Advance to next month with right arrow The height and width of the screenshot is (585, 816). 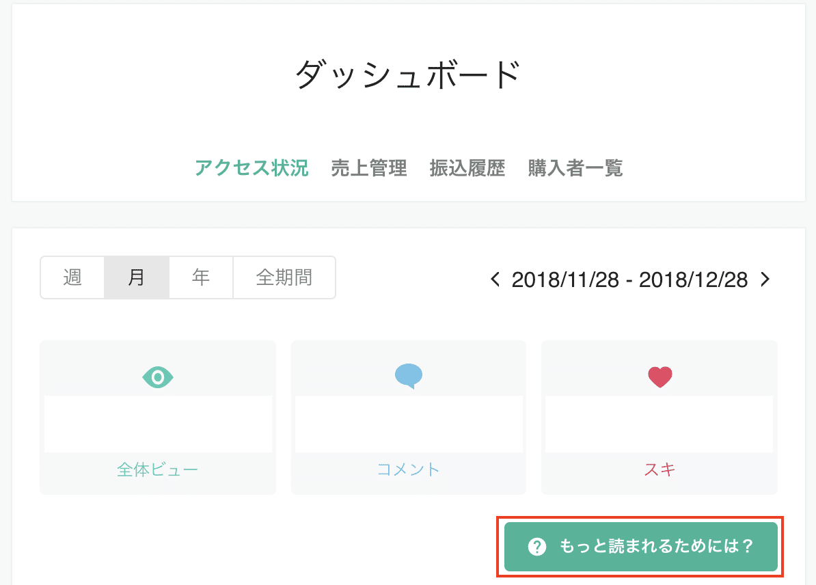pos(764,280)
